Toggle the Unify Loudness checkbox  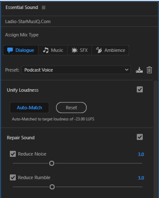[x=140, y=90]
